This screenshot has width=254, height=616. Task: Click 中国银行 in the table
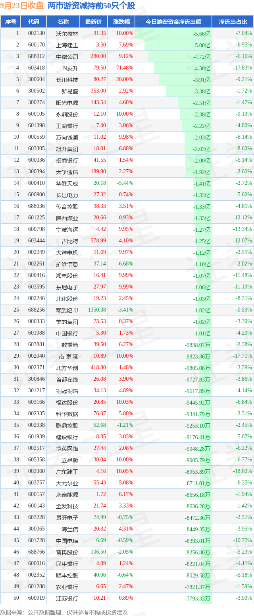(x=67, y=333)
